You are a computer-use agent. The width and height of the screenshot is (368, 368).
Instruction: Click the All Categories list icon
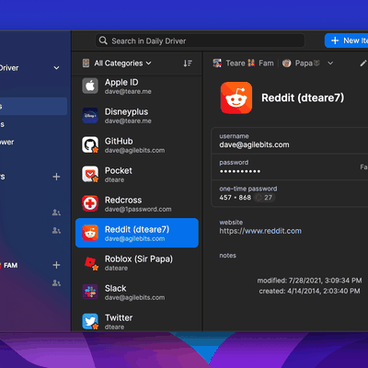[86, 63]
